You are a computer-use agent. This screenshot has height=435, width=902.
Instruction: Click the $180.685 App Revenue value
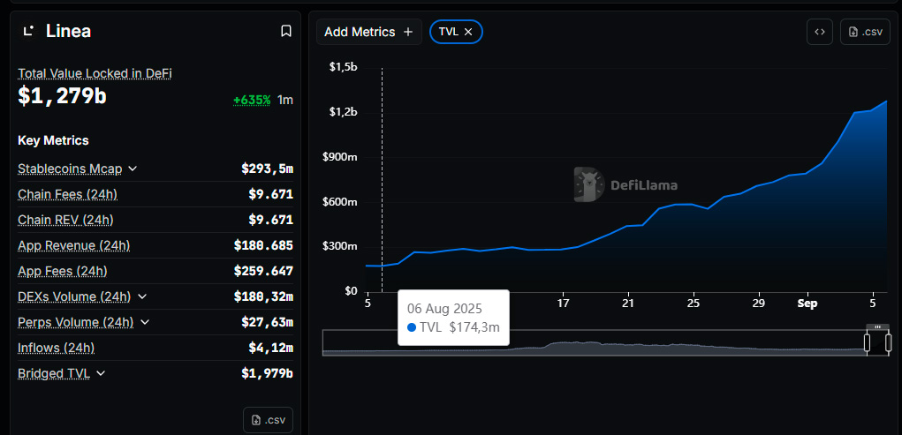pos(263,245)
